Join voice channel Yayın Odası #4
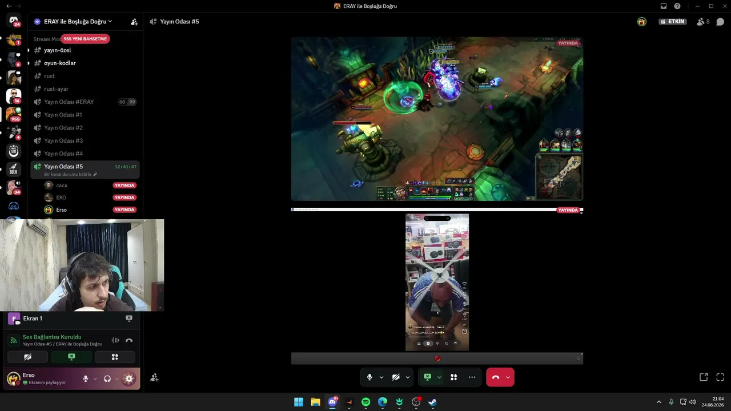The height and width of the screenshot is (411, 731). click(x=85, y=154)
